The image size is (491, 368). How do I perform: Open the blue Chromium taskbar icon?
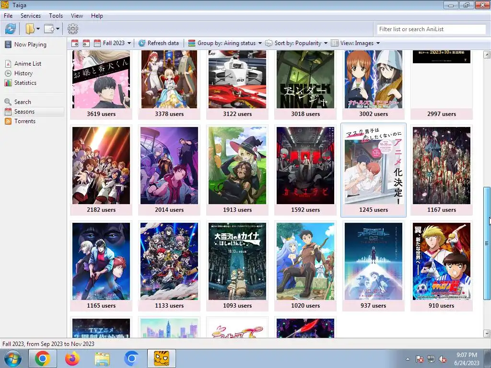(131, 358)
